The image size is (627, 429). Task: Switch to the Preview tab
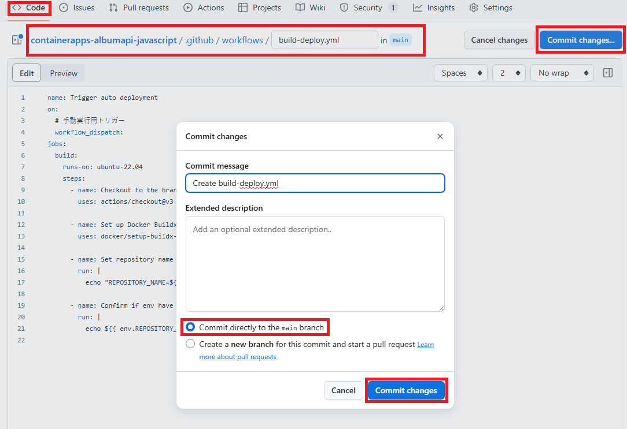click(x=64, y=73)
